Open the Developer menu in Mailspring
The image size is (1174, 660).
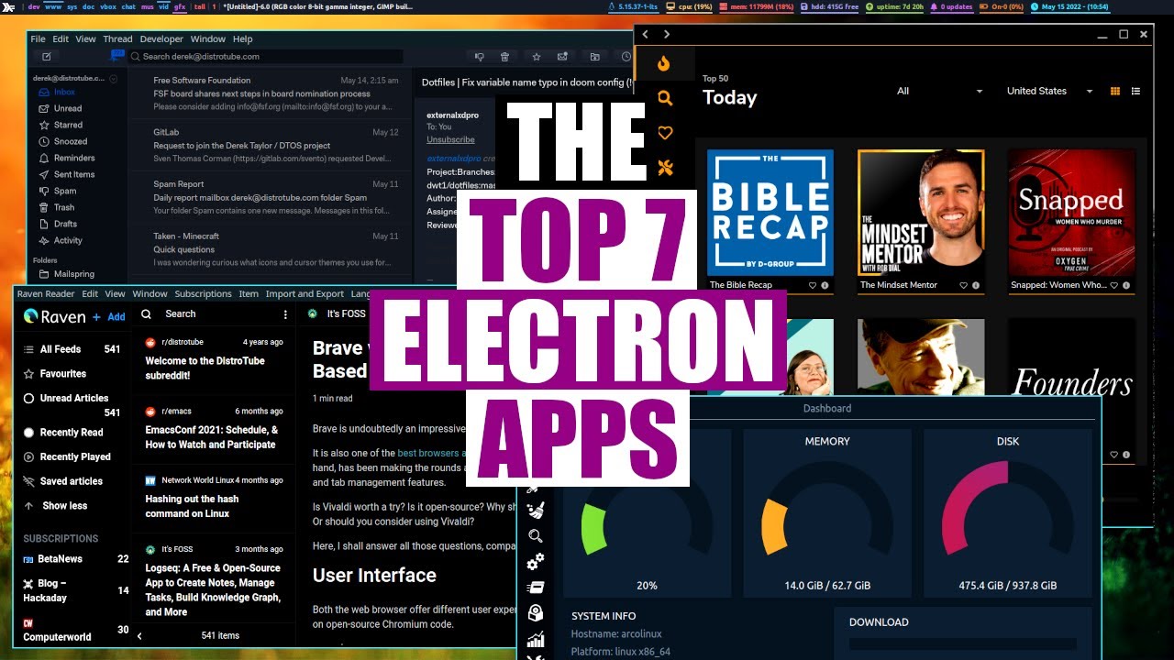click(x=161, y=39)
